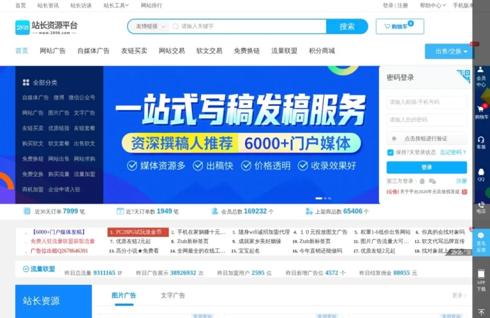
Task: Click 更多 > link
Action: coord(459,295)
